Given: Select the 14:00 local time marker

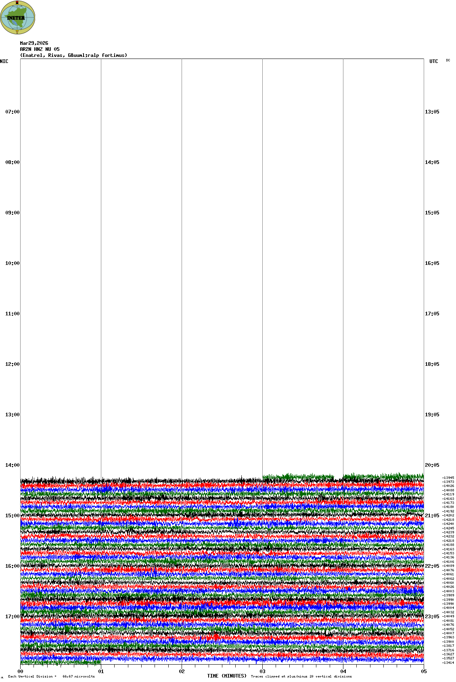Looking at the screenshot, I should coord(12,465).
